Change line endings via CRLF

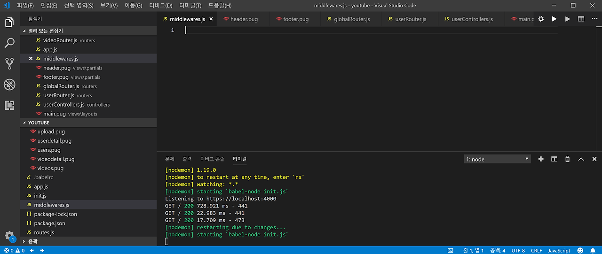coord(536,250)
